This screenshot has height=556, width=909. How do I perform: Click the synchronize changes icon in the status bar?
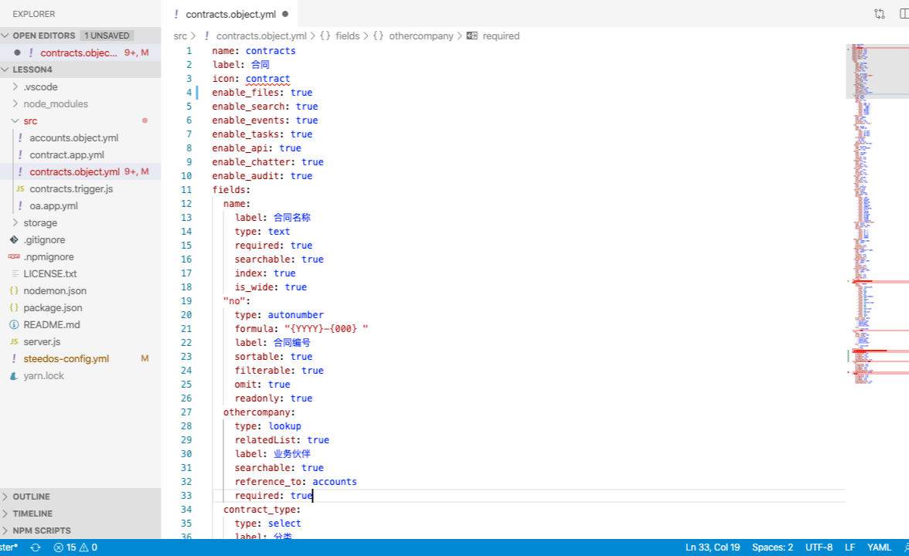(35, 548)
